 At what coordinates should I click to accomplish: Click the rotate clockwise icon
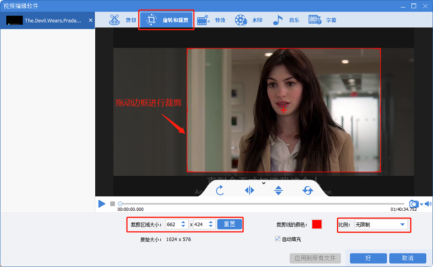[220, 190]
